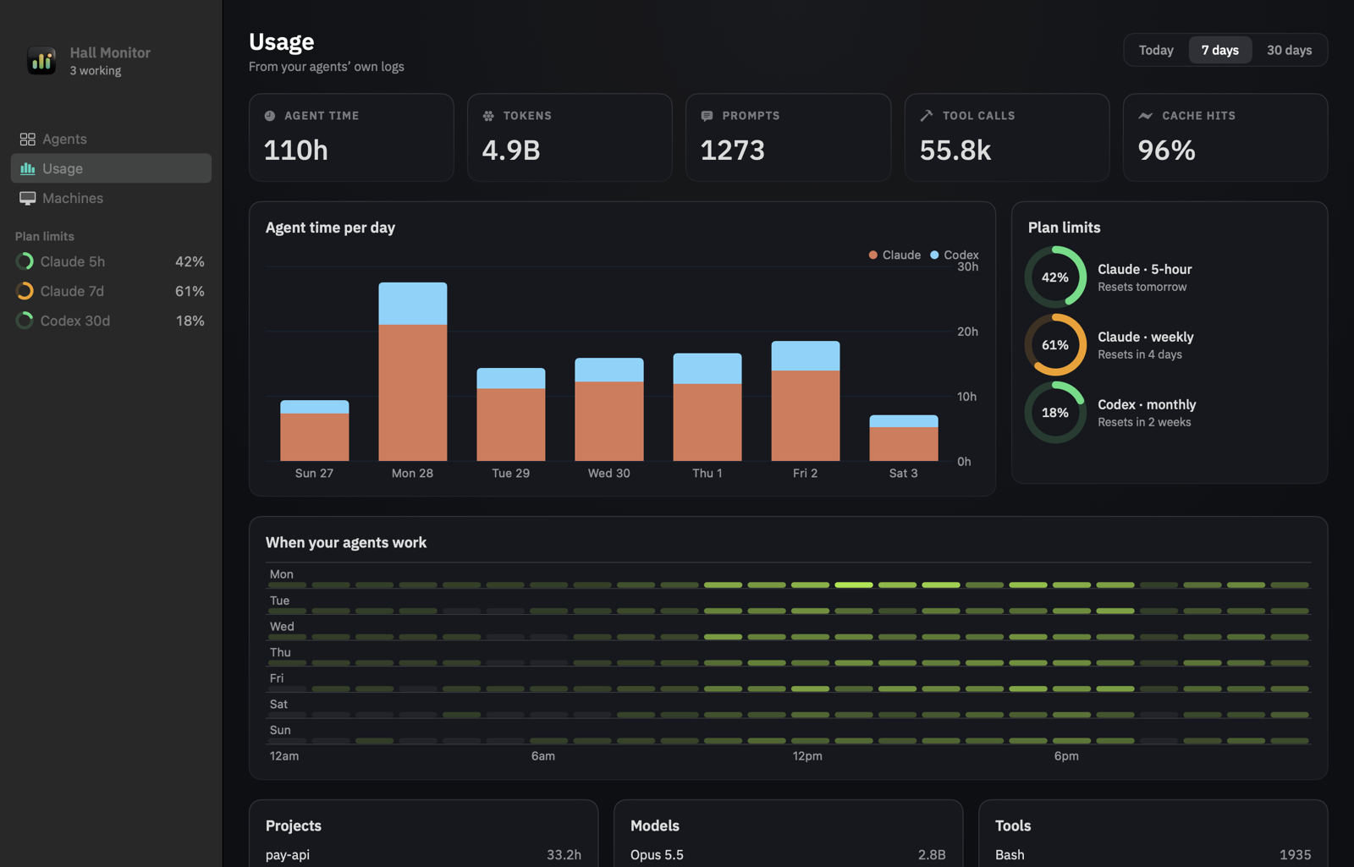
Task: Click the Sat 3 bar in chart
Action: click(904, 438)
